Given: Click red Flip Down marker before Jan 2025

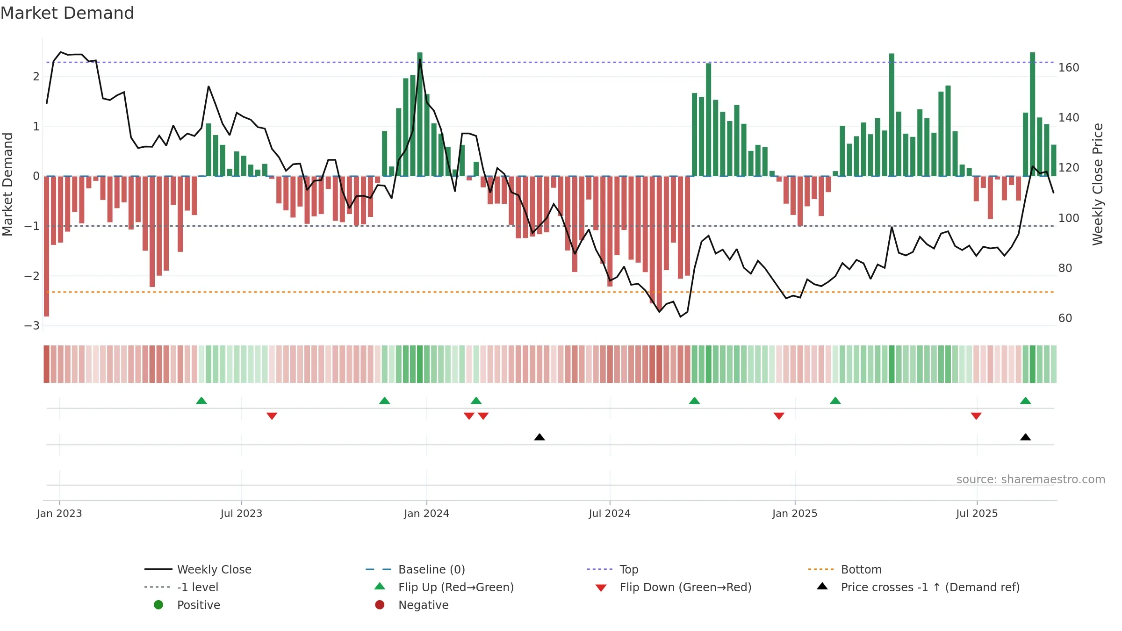Looking at the screenshot, I should (779, 416).
